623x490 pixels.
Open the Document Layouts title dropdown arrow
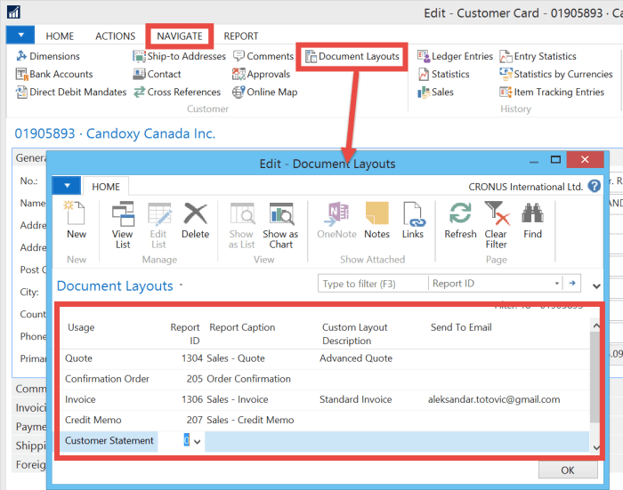pyautogui.click(x=181, y=285)
